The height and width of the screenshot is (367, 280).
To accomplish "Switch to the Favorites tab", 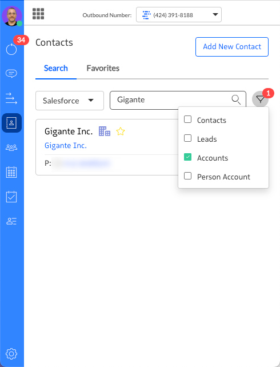I will pyautogui.click(x=103, y=69).
